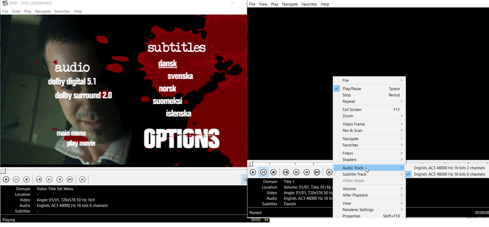Select íslenska subtitles on DVD menu
The height and width of the screenshot is (227, 489).
178,113
